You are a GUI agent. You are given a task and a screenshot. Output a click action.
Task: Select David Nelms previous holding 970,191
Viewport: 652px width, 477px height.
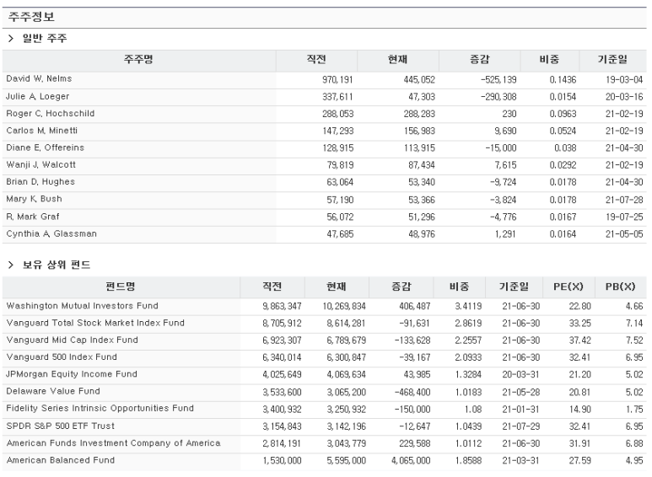(337, 79)
